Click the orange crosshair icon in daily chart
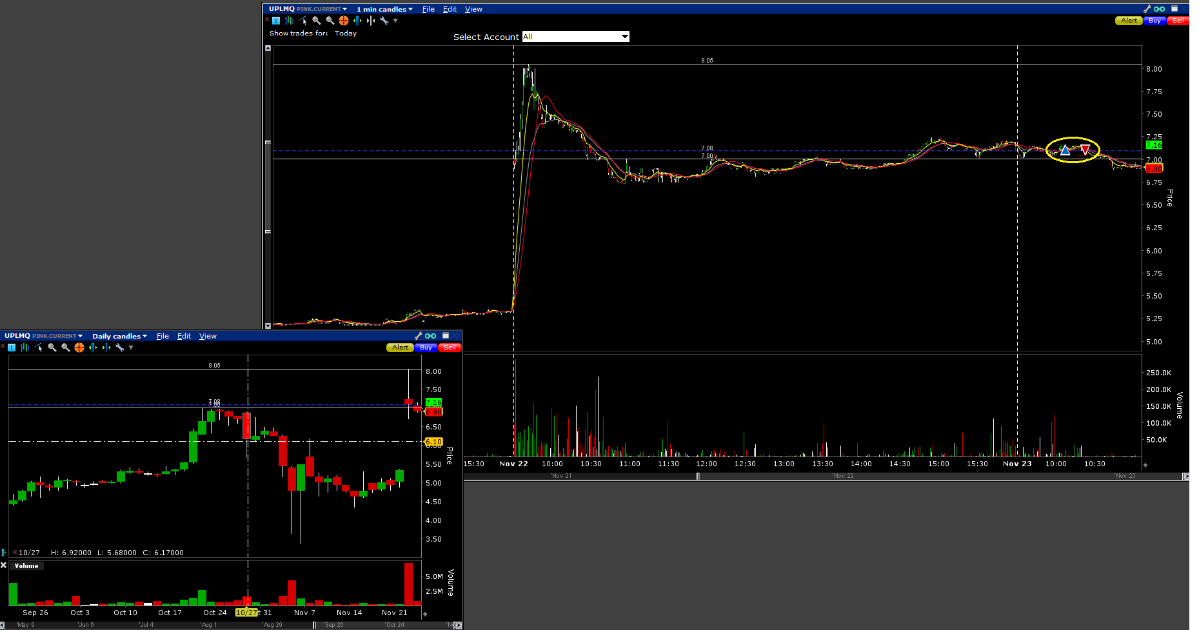1199x630 pixels. pyautogui.click(x=79, y=348)
